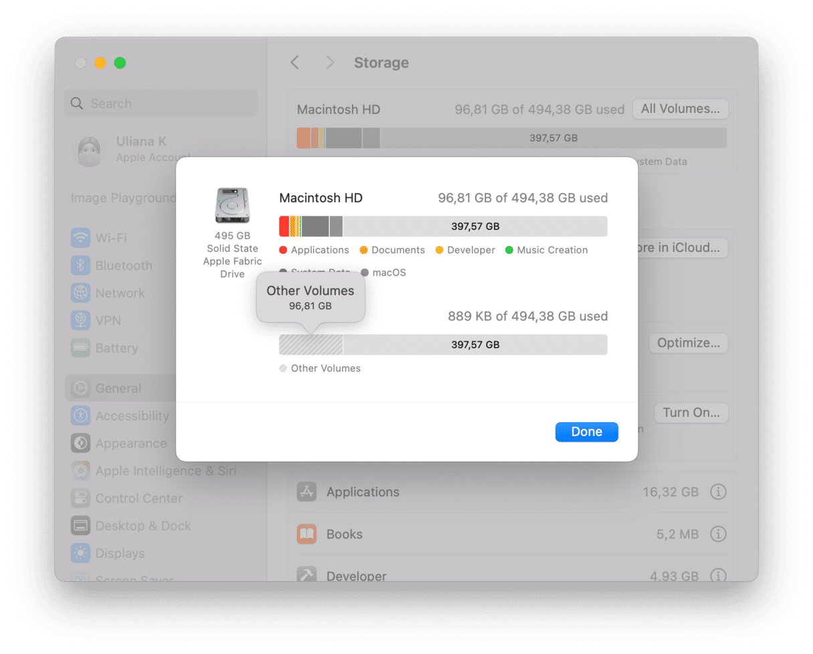Click the Appearance icon in the sidebar

pyautogui.click(x=81, y=444)
